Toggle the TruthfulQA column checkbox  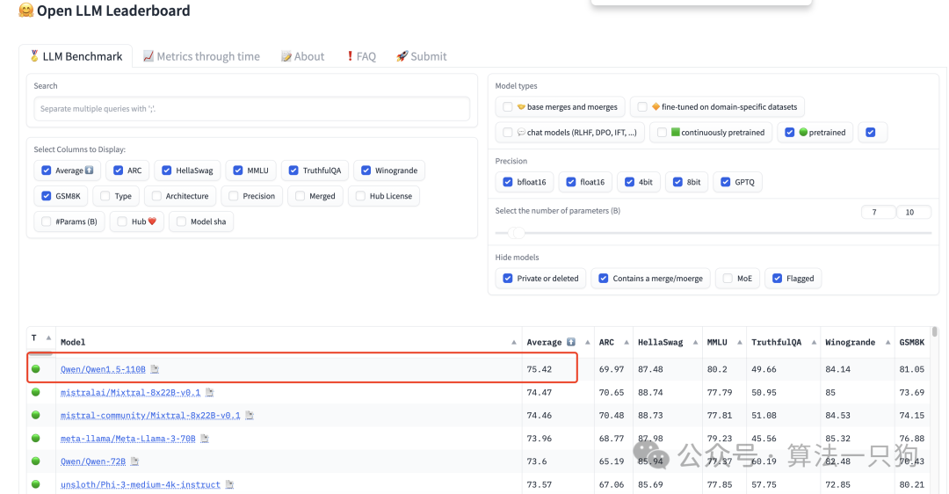[x=293, y=171]
